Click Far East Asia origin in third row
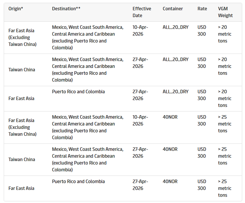This screenshot has height=203, width=245. (21, 98)
